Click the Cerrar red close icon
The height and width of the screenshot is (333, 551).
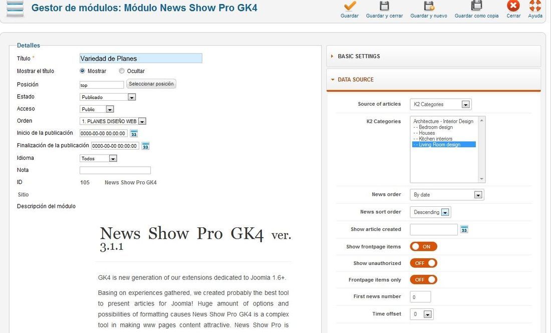coord(513,6)
